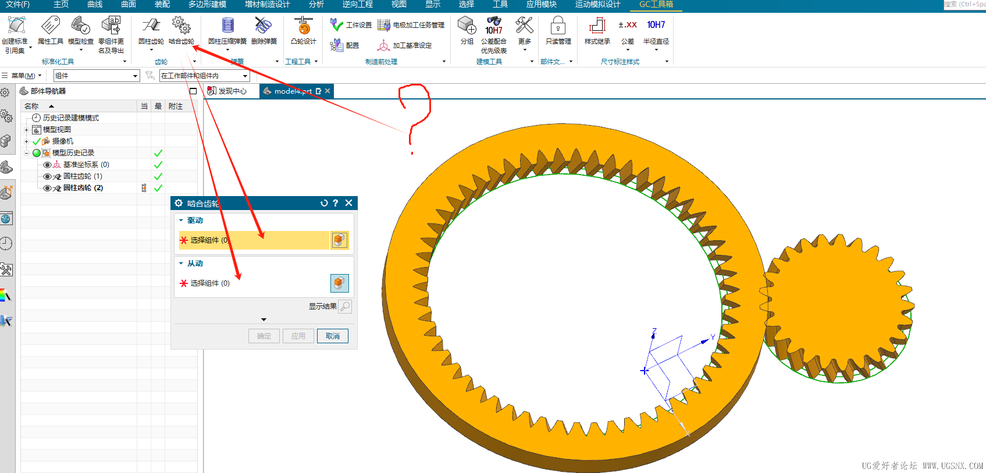Click the 驱动 选择组件 (0) field
Image resolution: width=986 pixels, height=473 pixels.
pos(254,240)
